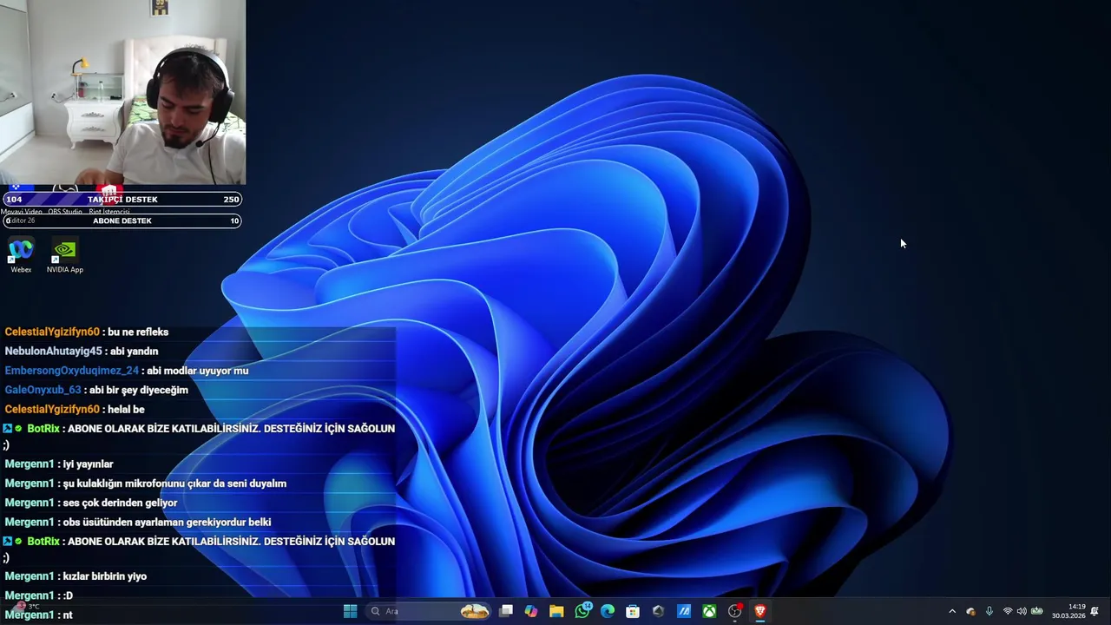Screen dimensions: 1111x625
Task: Open the search highlight picture in the search box
Action: (475, 611)
